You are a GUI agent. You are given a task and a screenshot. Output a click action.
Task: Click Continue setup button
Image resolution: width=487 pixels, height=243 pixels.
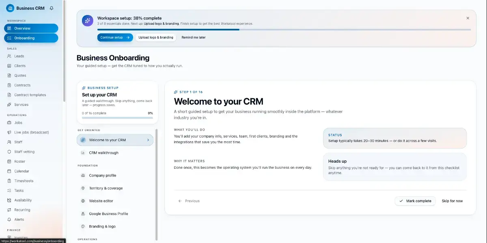coord(115,37)
